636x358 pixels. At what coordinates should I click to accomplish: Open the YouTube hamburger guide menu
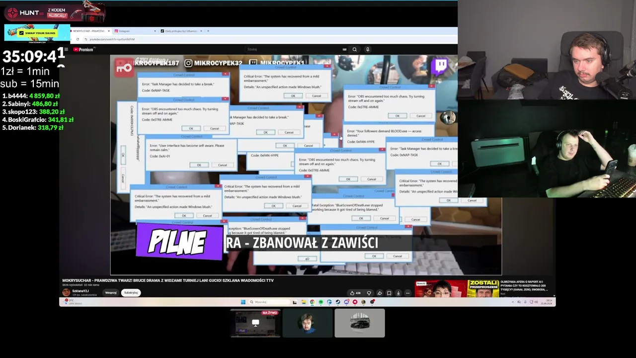(65, 49)
